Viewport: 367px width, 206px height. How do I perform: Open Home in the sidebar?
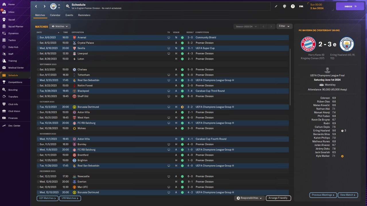pos(15,5)
